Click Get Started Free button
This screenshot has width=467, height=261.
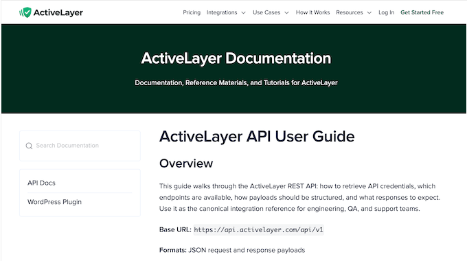pos(422,12)
